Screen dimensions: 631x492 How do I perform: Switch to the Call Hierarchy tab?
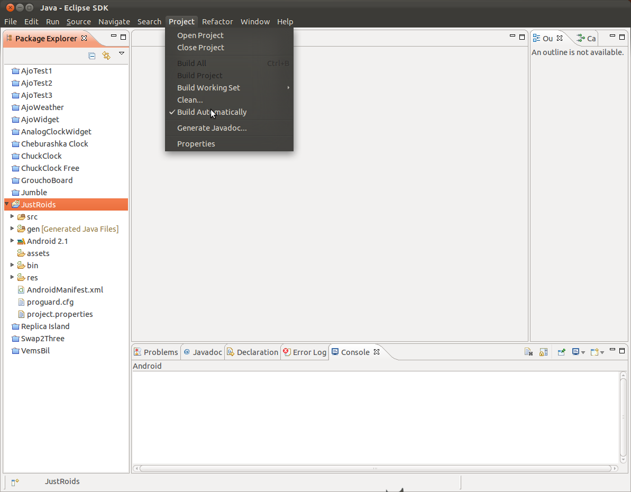(586, 38)
